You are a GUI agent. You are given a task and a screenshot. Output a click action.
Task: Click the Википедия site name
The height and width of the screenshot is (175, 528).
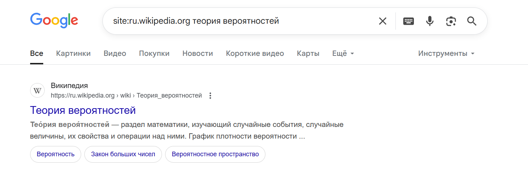69,86
